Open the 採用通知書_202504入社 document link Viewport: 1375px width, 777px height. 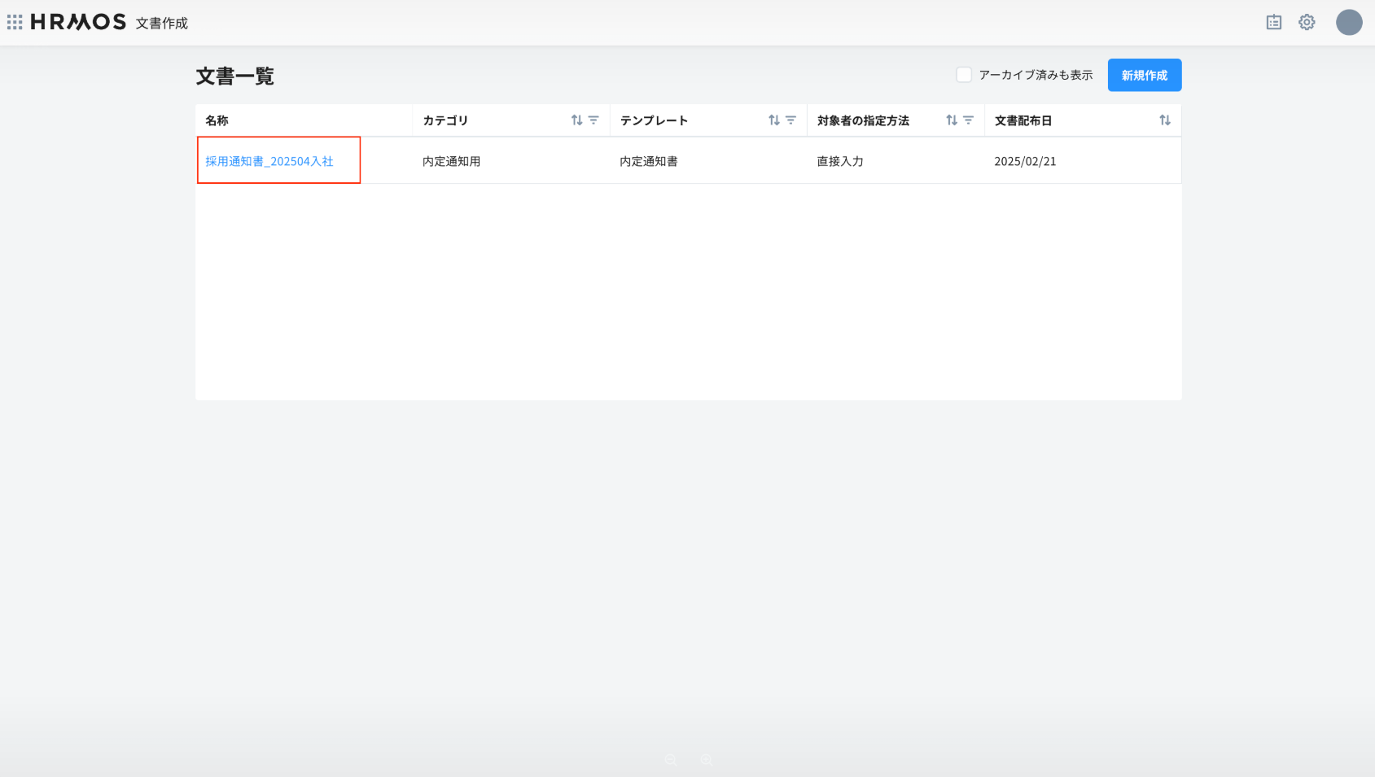[x=269, y=161]
